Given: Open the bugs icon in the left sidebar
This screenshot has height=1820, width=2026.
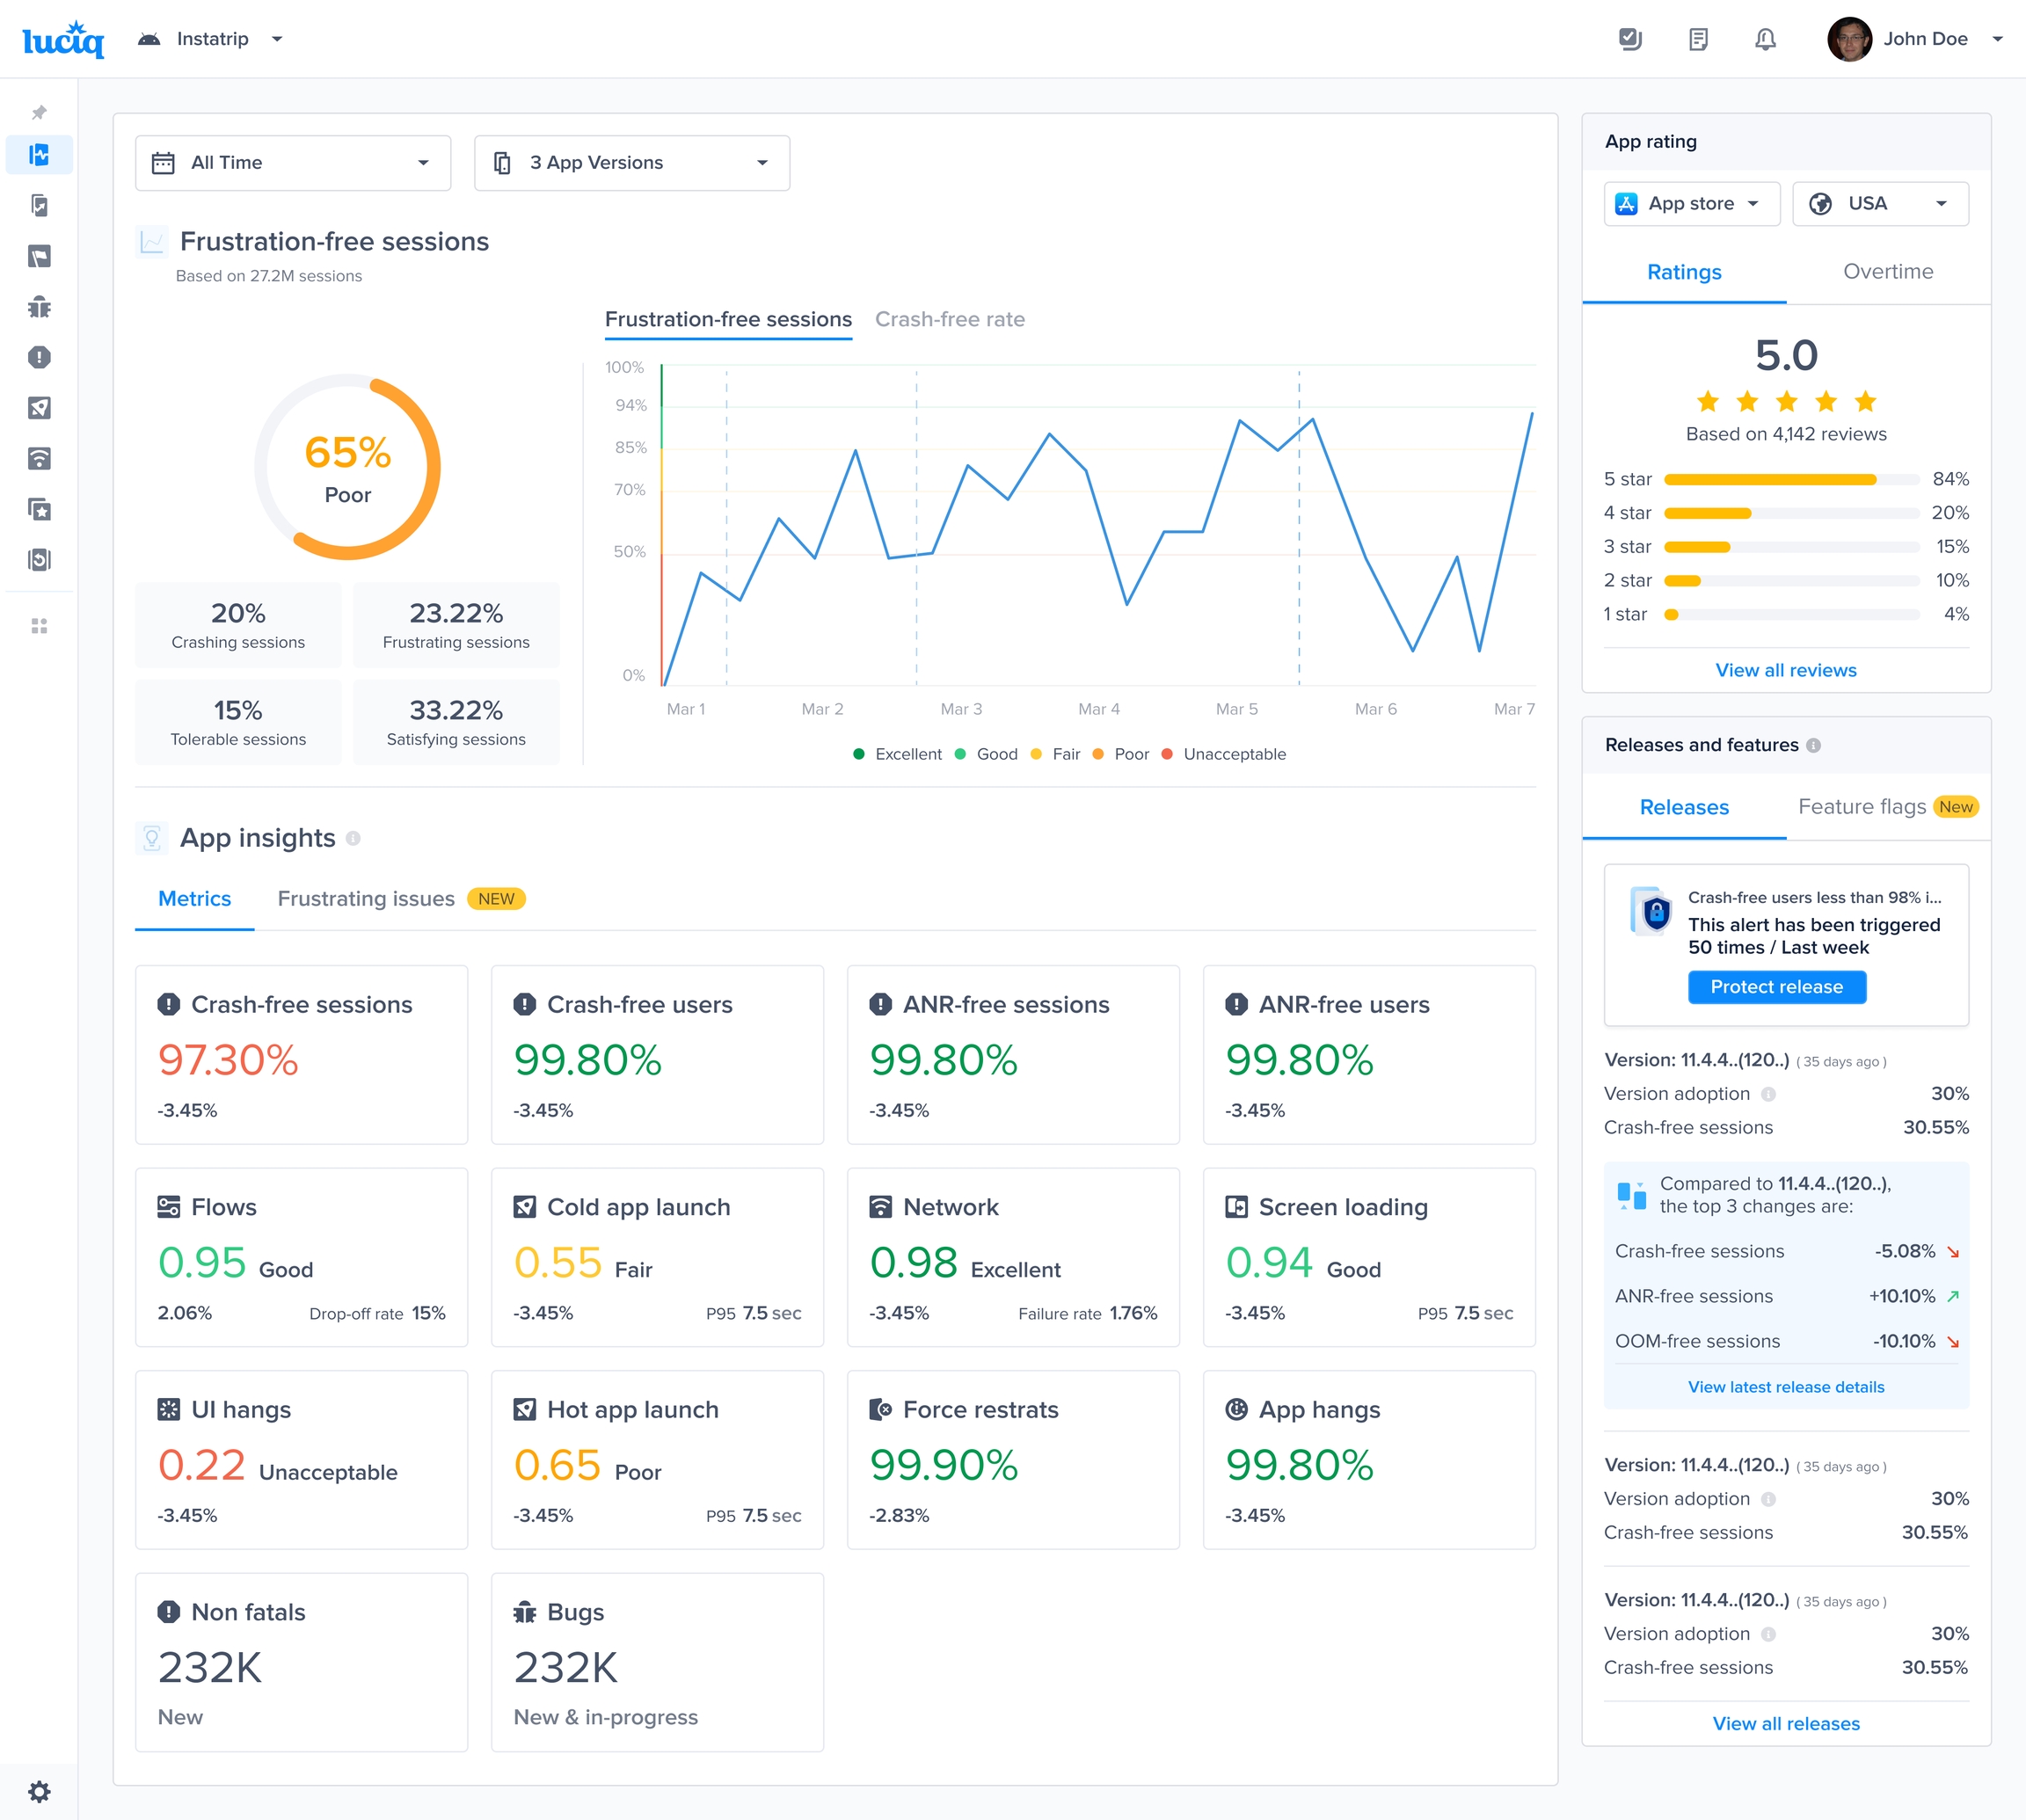Looking at the screenshot, I should [x=39, y=307].
